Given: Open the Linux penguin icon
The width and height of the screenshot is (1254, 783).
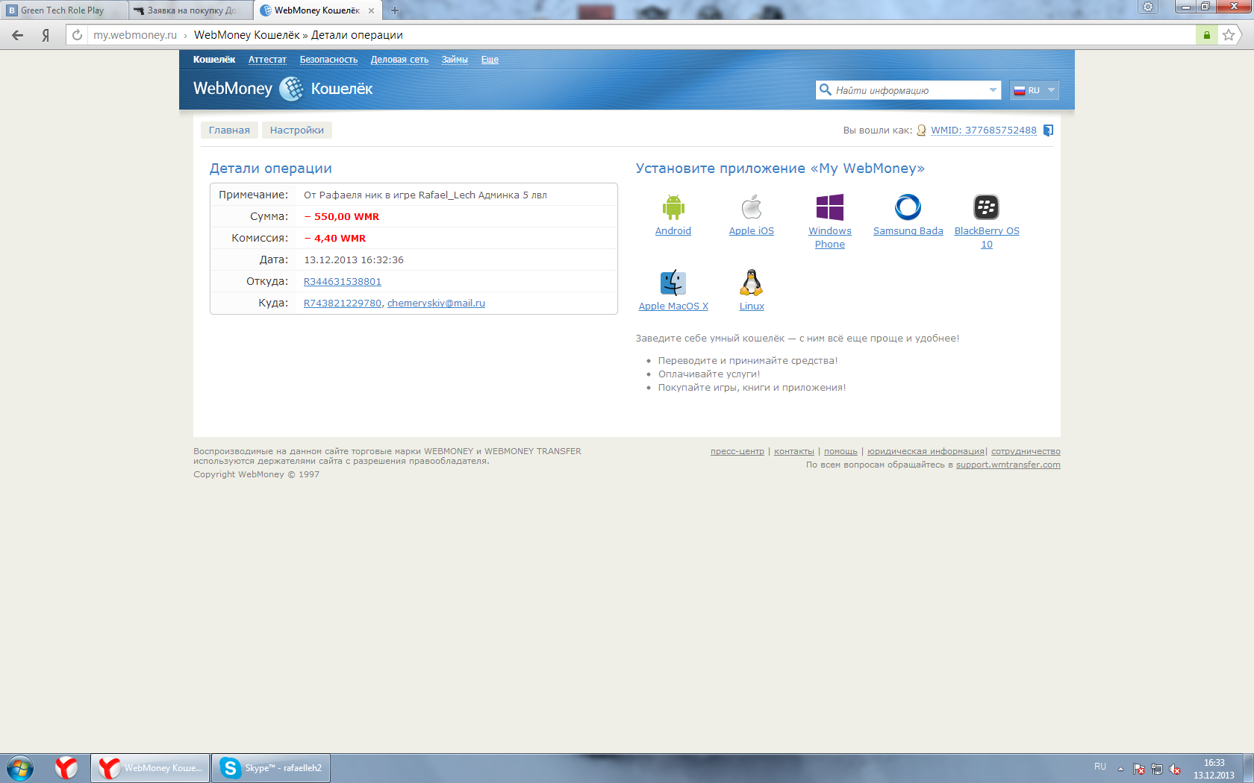Looking at the screenshot, I should pyautogui.click(x=752, y=283).
